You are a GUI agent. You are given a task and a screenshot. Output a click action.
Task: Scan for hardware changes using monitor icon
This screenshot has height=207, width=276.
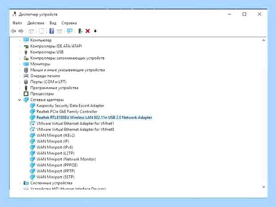(70, 31)
